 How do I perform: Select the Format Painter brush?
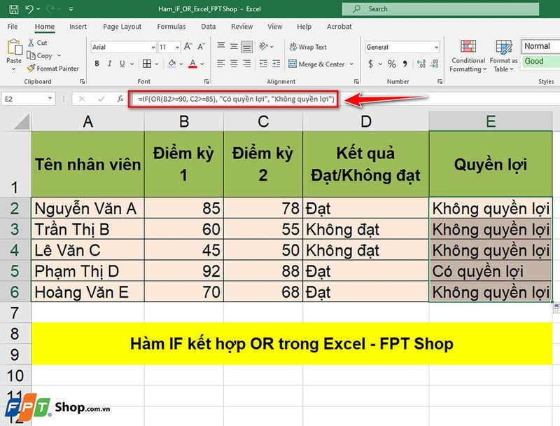(x=31, y=68)
